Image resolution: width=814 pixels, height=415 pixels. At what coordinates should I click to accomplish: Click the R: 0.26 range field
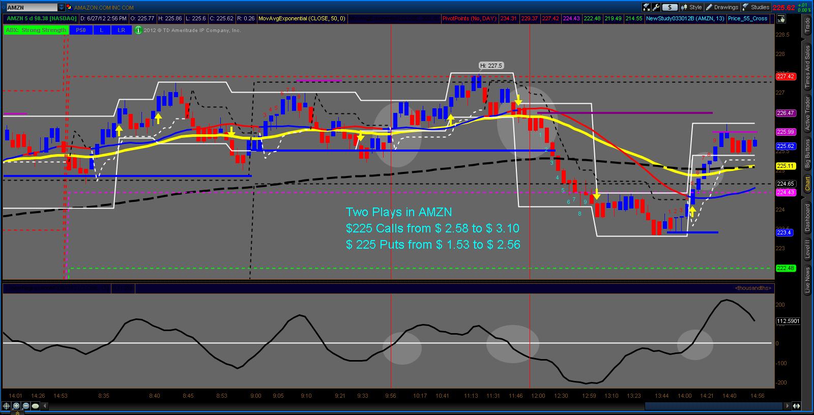pyautogui.click(x=246, y=19)
